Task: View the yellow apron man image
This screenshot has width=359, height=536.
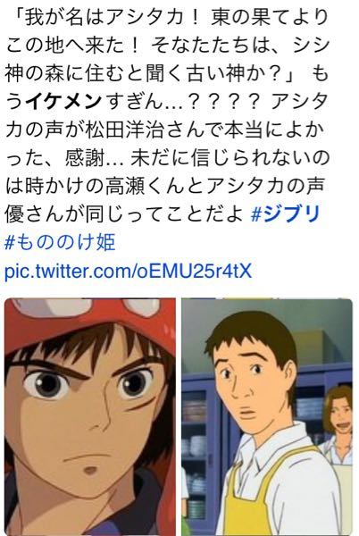Action: tap(267, 416)
